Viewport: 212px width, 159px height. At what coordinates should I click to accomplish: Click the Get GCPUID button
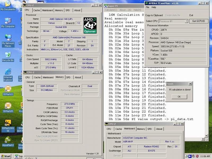click(200, 21)
